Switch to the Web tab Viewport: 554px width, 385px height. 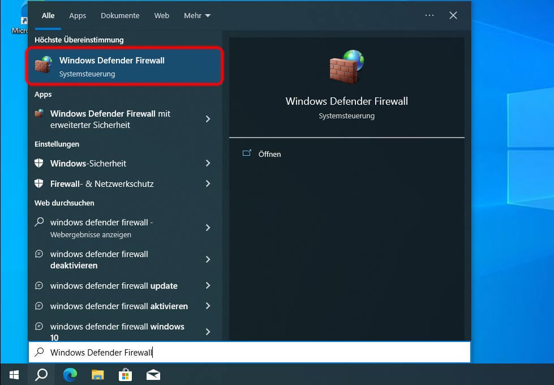pyautogui.click(x=162, y=15)
